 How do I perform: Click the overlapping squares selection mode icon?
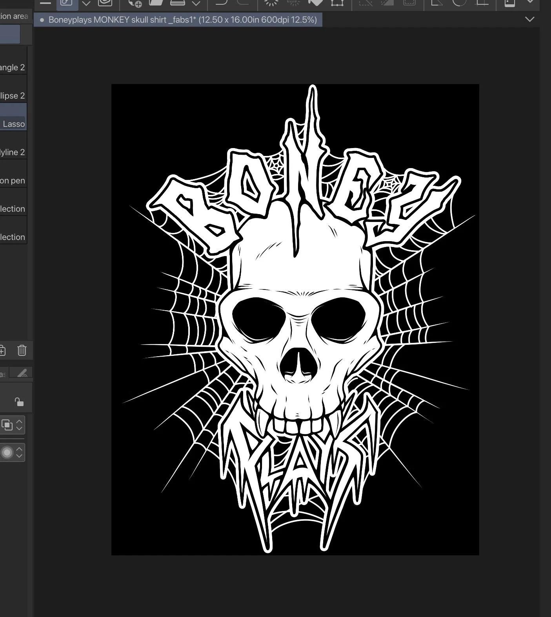[7, 425]
